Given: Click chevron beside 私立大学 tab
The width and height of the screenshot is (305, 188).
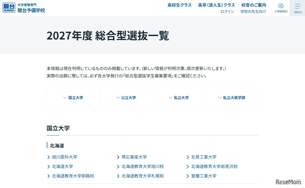Looking at the screenshot, I should click(170, 98).
